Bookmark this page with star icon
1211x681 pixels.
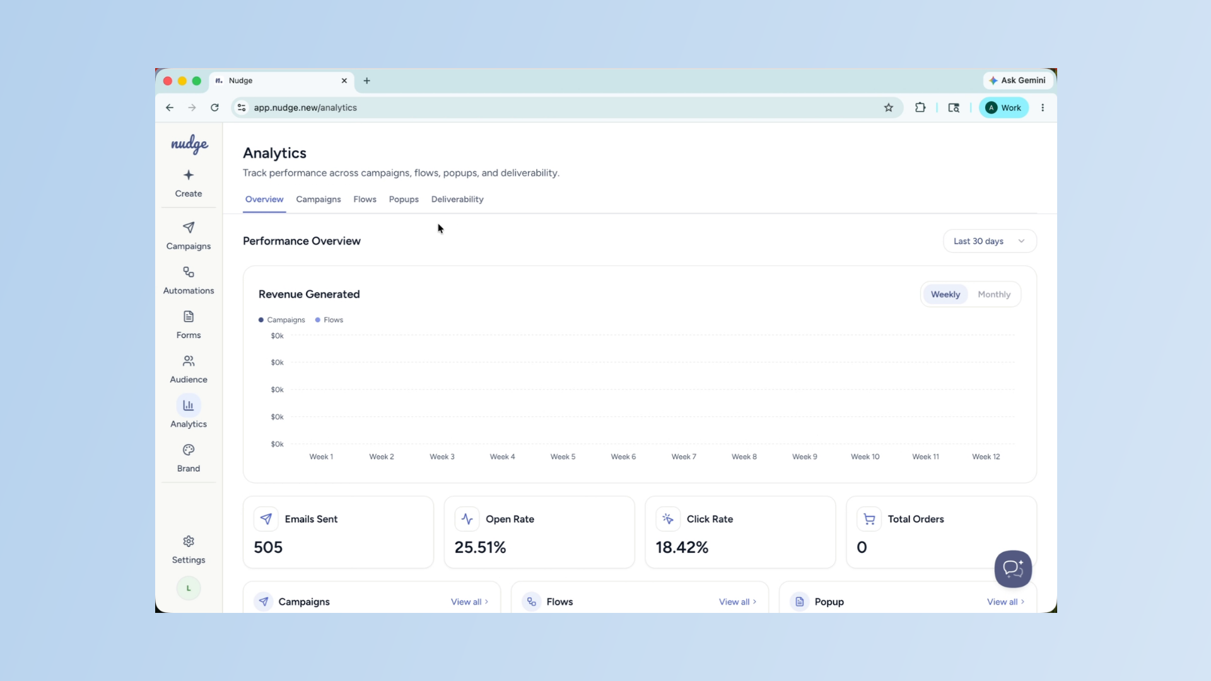pos(889,108)
